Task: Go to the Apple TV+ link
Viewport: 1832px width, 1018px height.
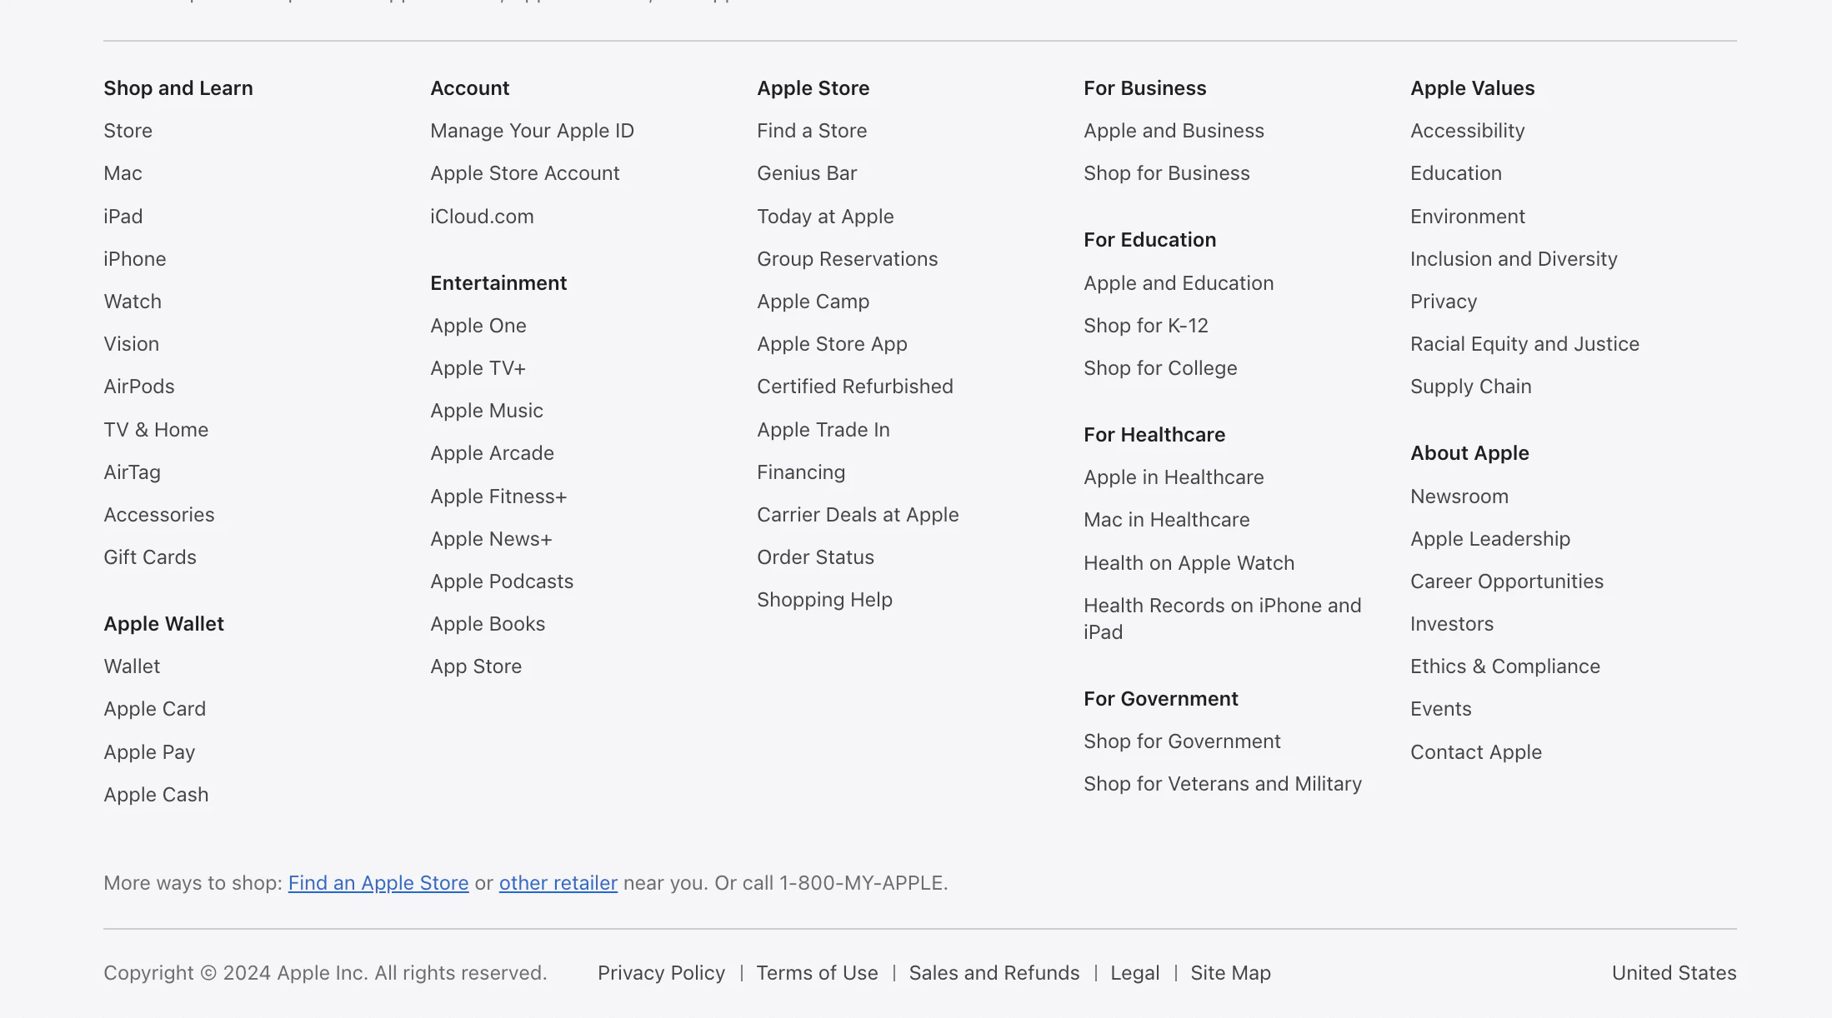Action: point(478,368)
